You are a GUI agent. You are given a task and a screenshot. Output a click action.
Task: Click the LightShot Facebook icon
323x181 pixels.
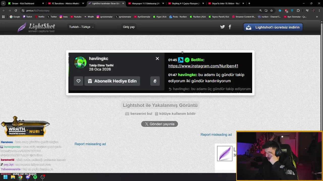[x=230, y=27]
